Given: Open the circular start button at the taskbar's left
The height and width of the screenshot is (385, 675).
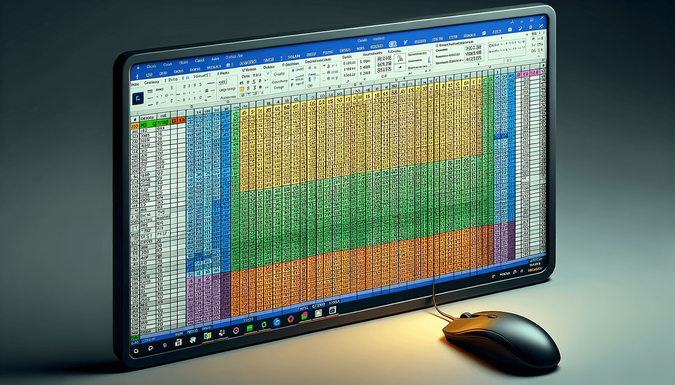Looking at the screenshot, I should (136, 351).
